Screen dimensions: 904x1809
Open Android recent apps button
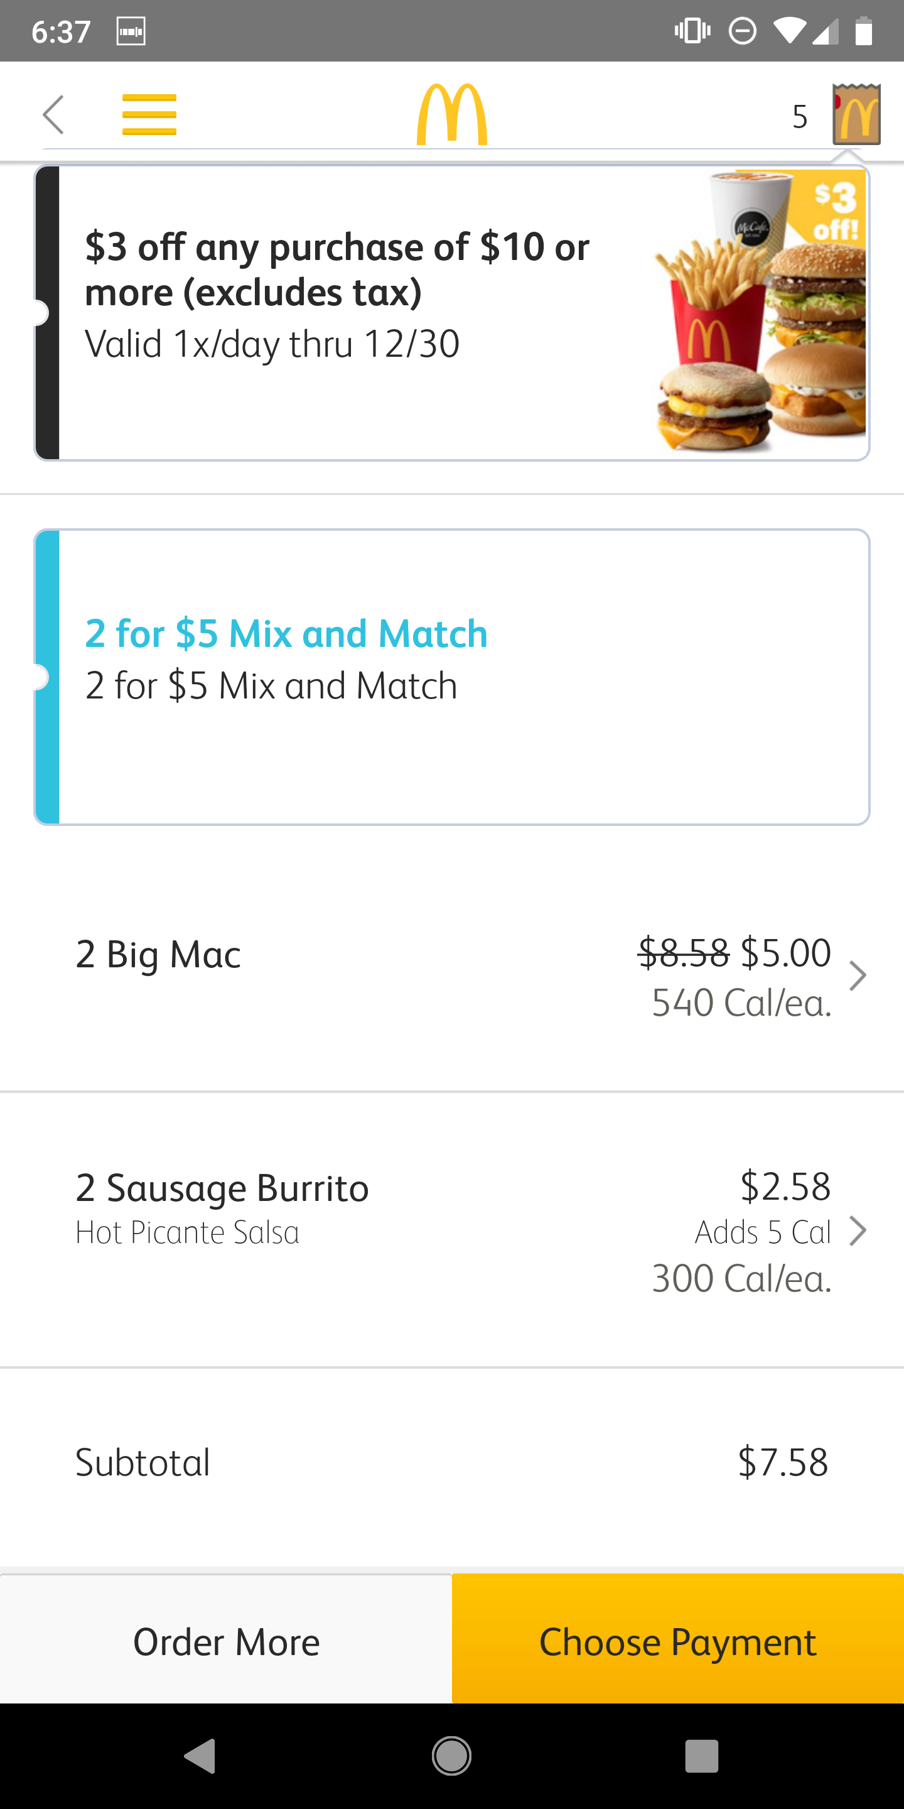(x=701, y=1756)
